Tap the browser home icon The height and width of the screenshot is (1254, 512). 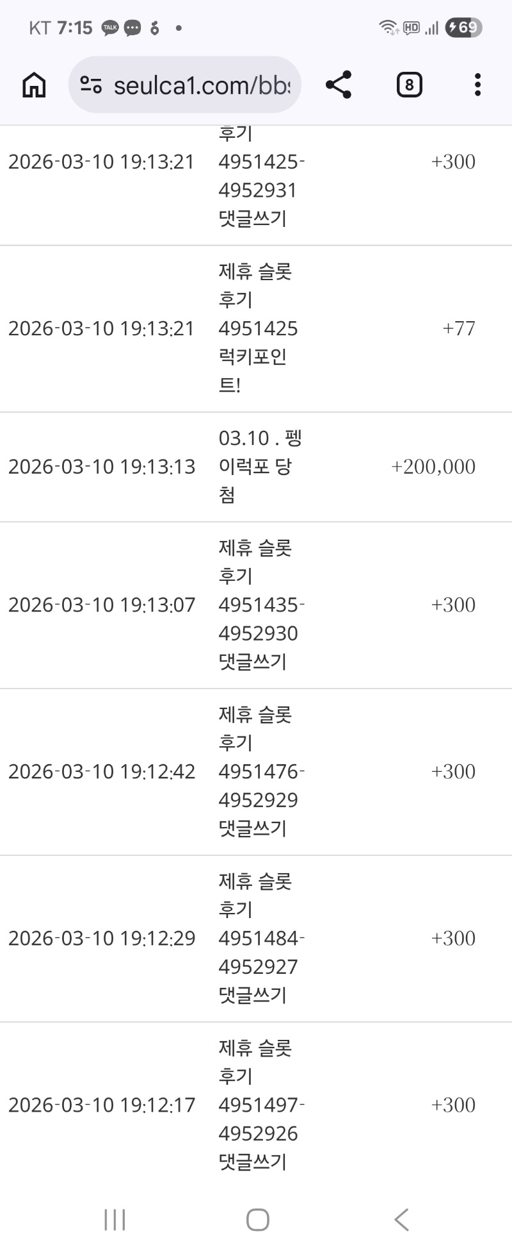tap(34, 85)
